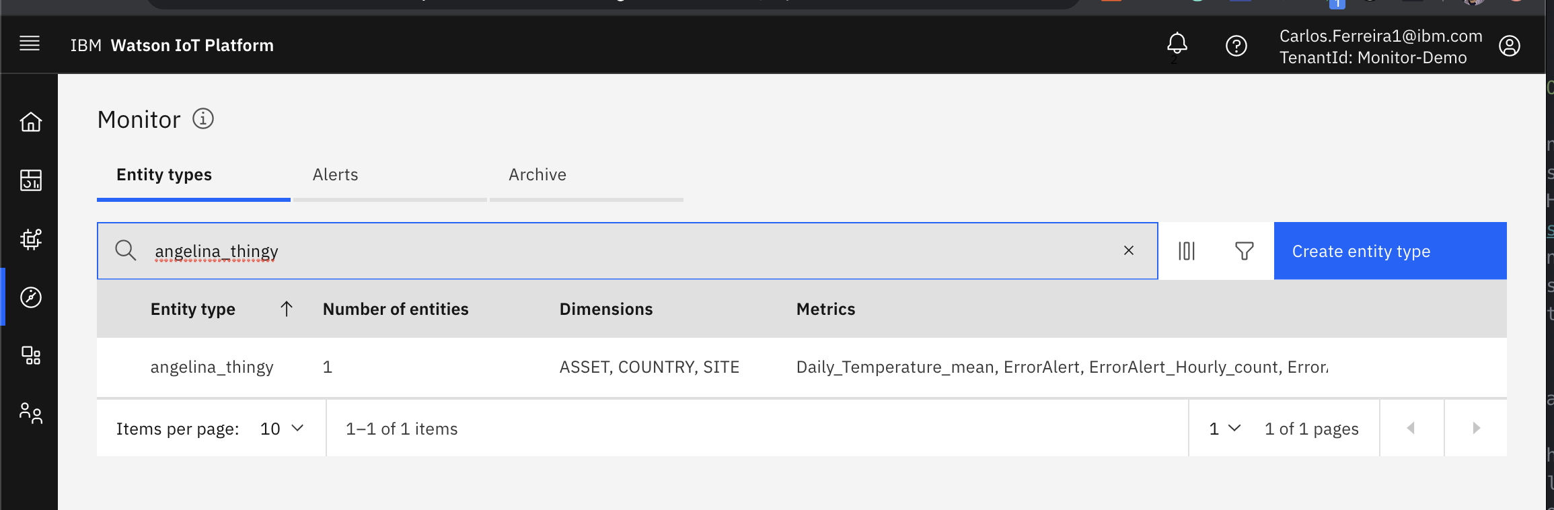Show Monitor info tooltip icon

coord(203,118)
